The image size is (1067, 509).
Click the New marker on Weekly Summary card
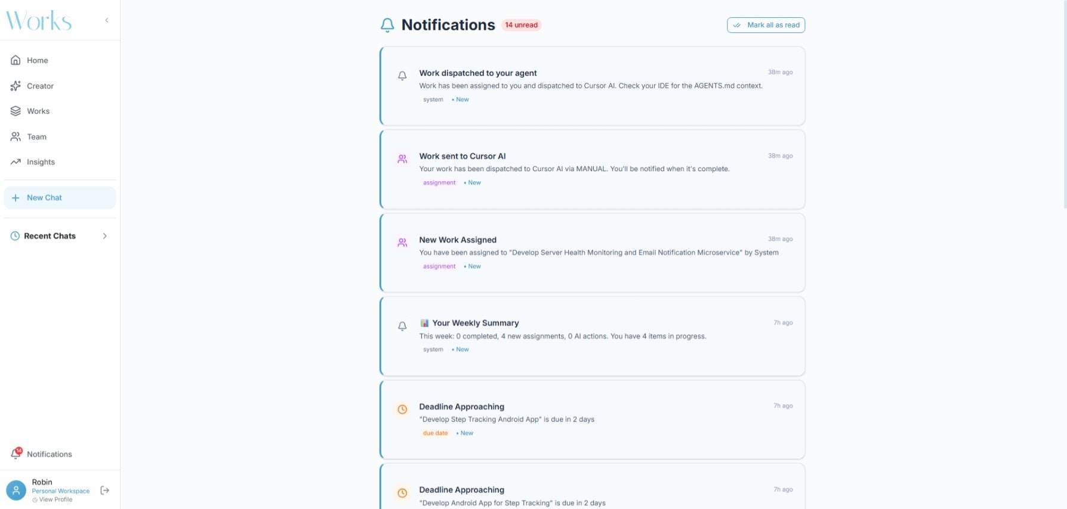(461, 350)
